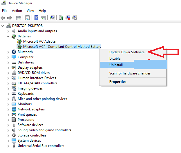
Task: Click the Forward arrow toolbar icon
Action: [10, 18]
